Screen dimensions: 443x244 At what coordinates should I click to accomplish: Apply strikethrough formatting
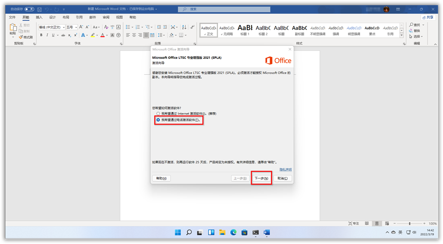pos(63,36)
